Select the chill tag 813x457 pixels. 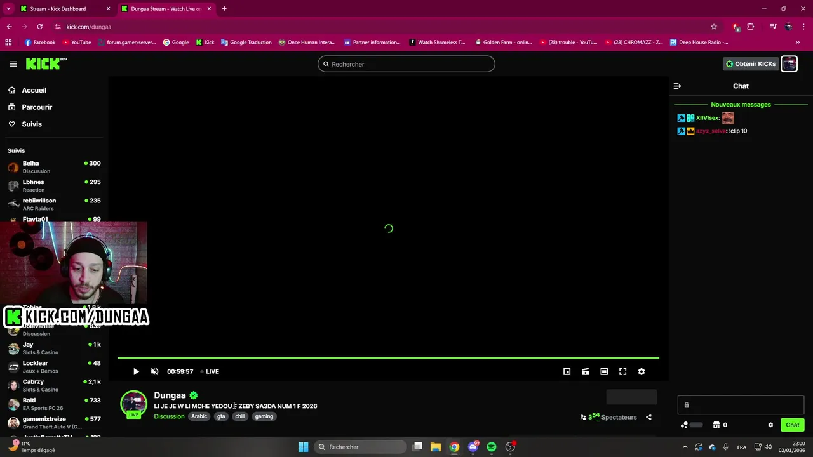pos(240,416)
